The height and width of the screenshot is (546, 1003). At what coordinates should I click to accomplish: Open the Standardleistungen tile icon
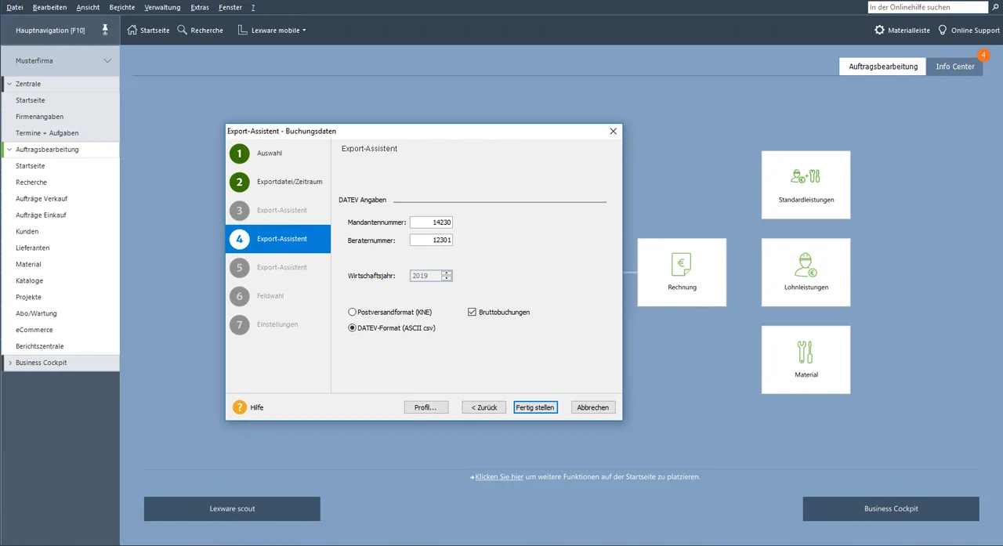click(x=806, y=176)
